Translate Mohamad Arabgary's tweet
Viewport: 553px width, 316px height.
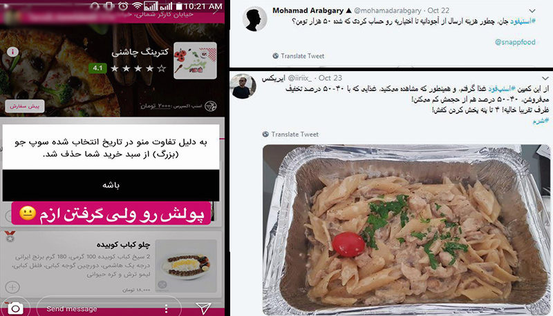[302, 56]
